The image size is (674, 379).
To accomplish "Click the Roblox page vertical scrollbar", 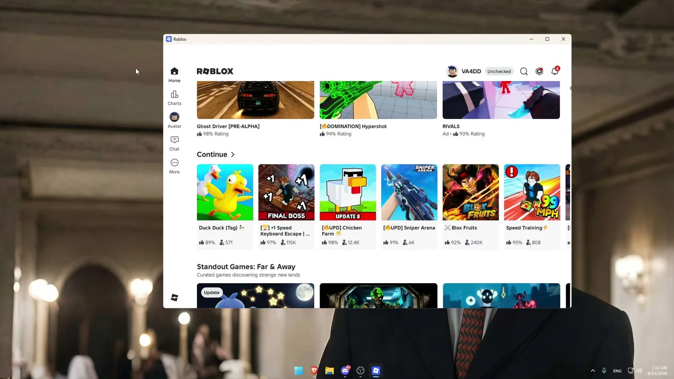I will [570, 88].
